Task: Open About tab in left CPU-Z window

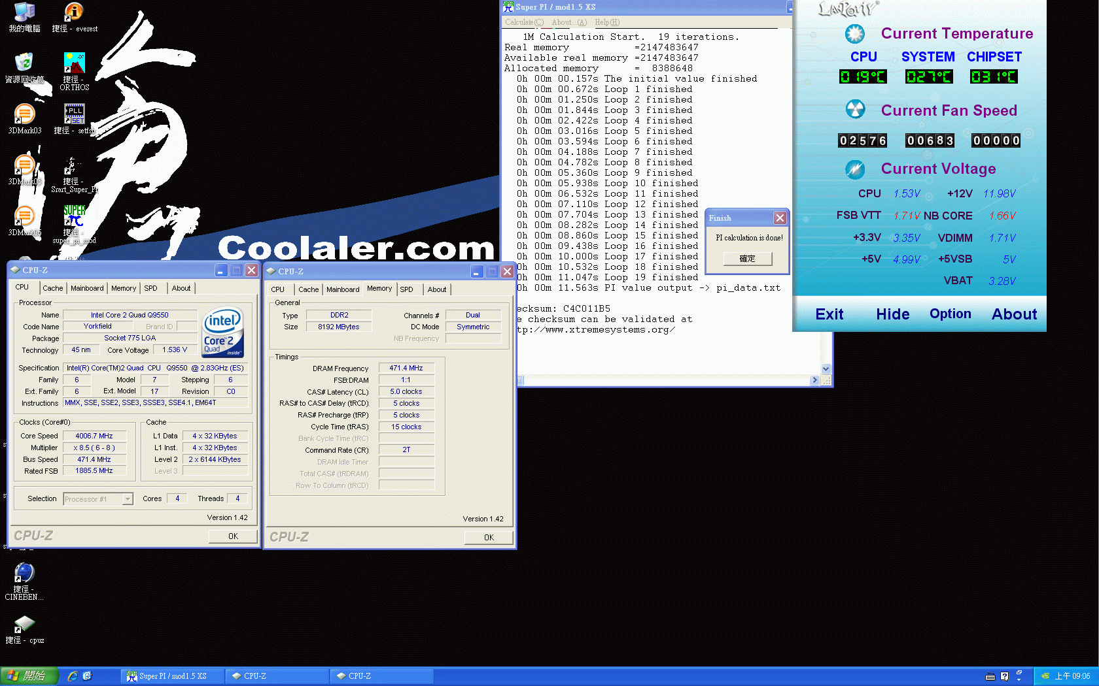Action: click(181, 288)
